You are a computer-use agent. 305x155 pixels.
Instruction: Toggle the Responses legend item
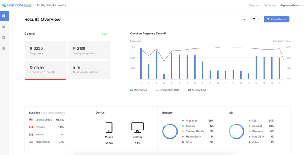point(138,90)
